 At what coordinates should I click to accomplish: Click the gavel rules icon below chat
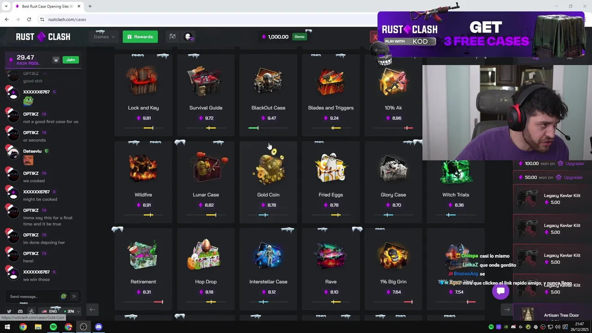coord(31,311)
